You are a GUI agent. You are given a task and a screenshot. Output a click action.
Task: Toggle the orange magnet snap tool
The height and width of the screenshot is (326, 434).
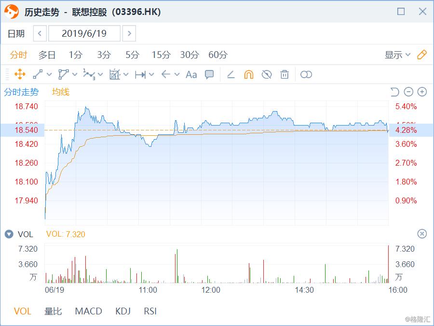click(248, 74)
